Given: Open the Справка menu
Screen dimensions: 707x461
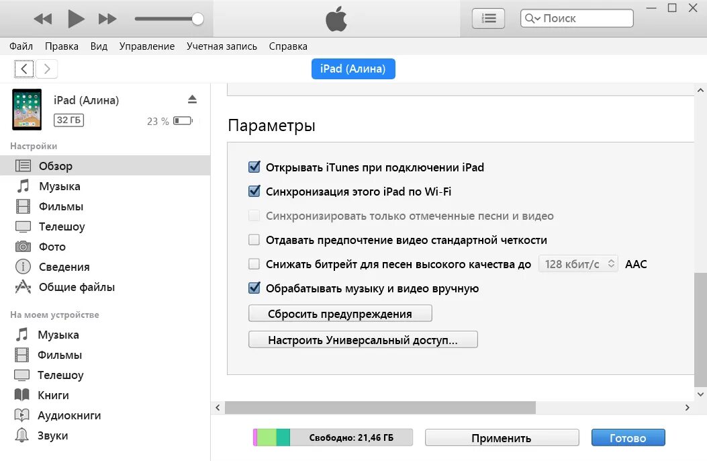Looking at the screenshot, I should [288, 46].
